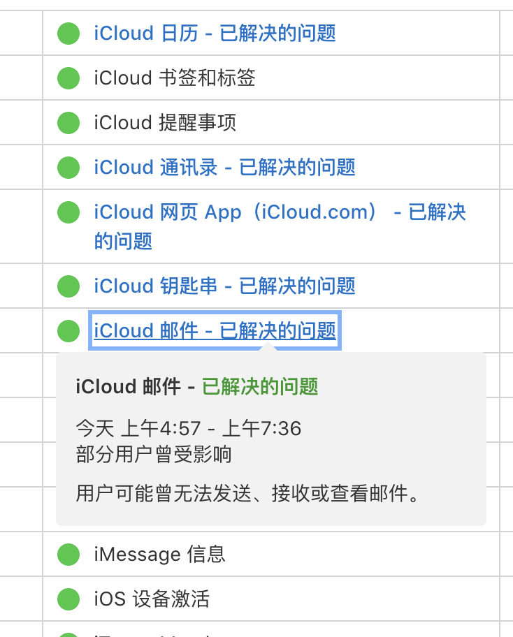Screen dimensions: 513x637
Task: Show the iCloud 钥匙串 resolved issue popup
Action: click(x=224, y=286)
